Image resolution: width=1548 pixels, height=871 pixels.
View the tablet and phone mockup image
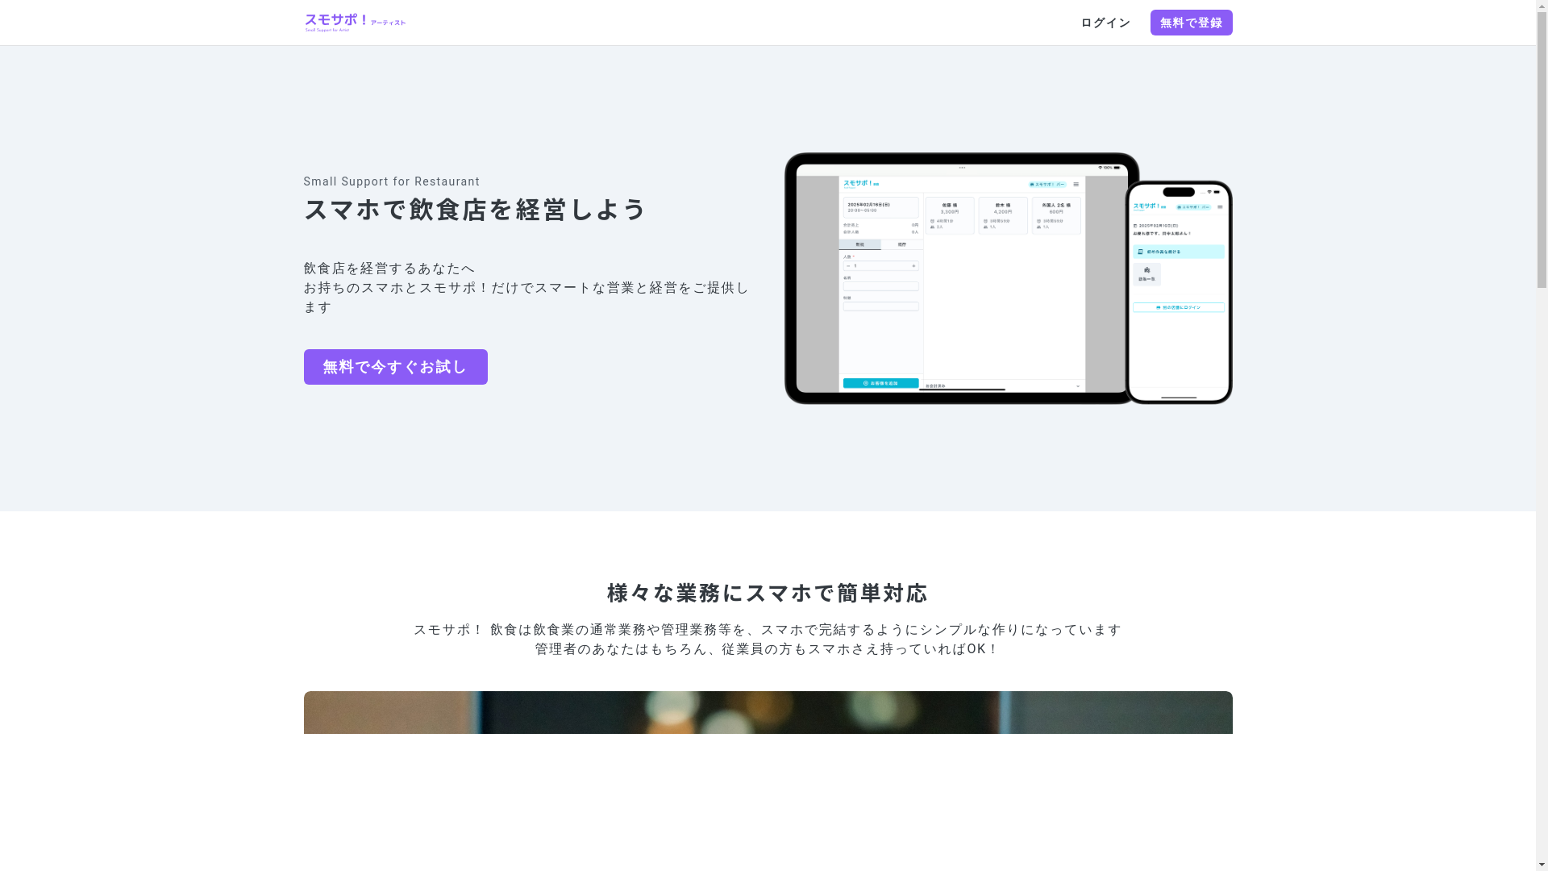pyautogui.click(x=1008, y=278)
